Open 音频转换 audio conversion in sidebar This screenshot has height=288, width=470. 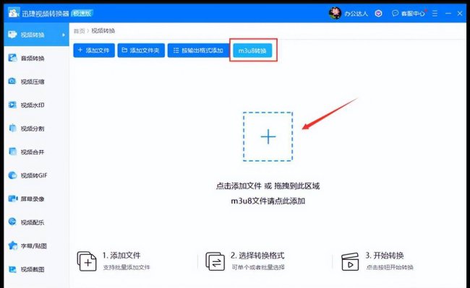tap(36, 58)
